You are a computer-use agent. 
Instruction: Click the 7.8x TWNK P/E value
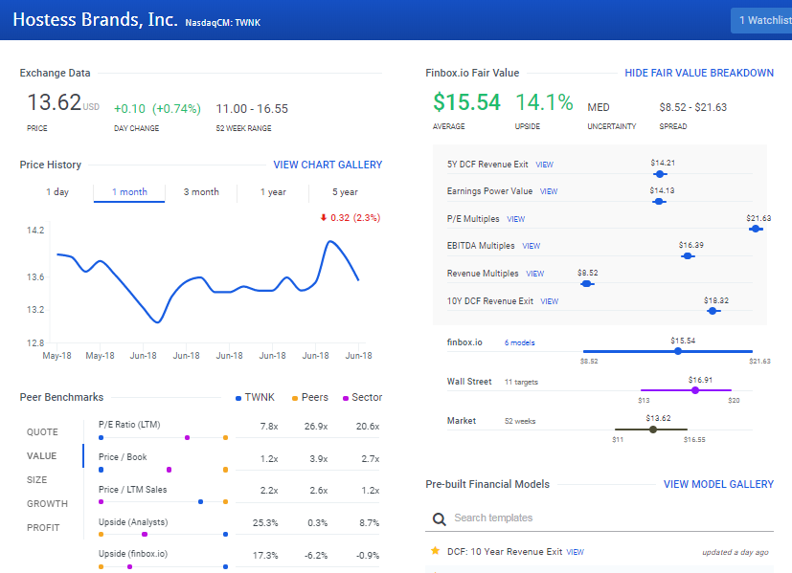point(269,427)
